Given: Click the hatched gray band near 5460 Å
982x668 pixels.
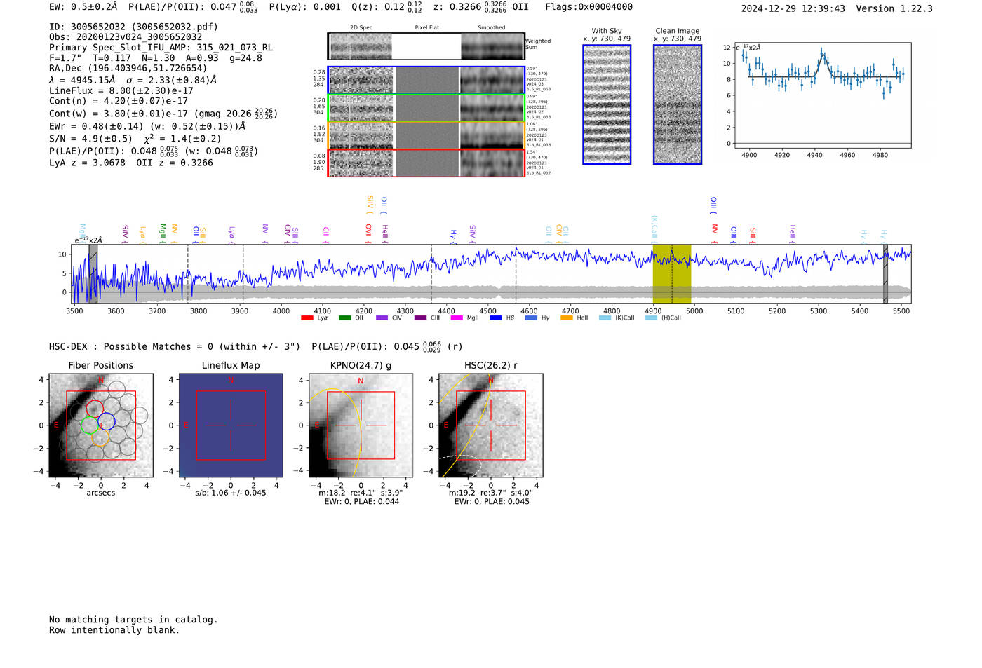Looking at the screenshot, I should pyautogui.click(x=885, y=273).
